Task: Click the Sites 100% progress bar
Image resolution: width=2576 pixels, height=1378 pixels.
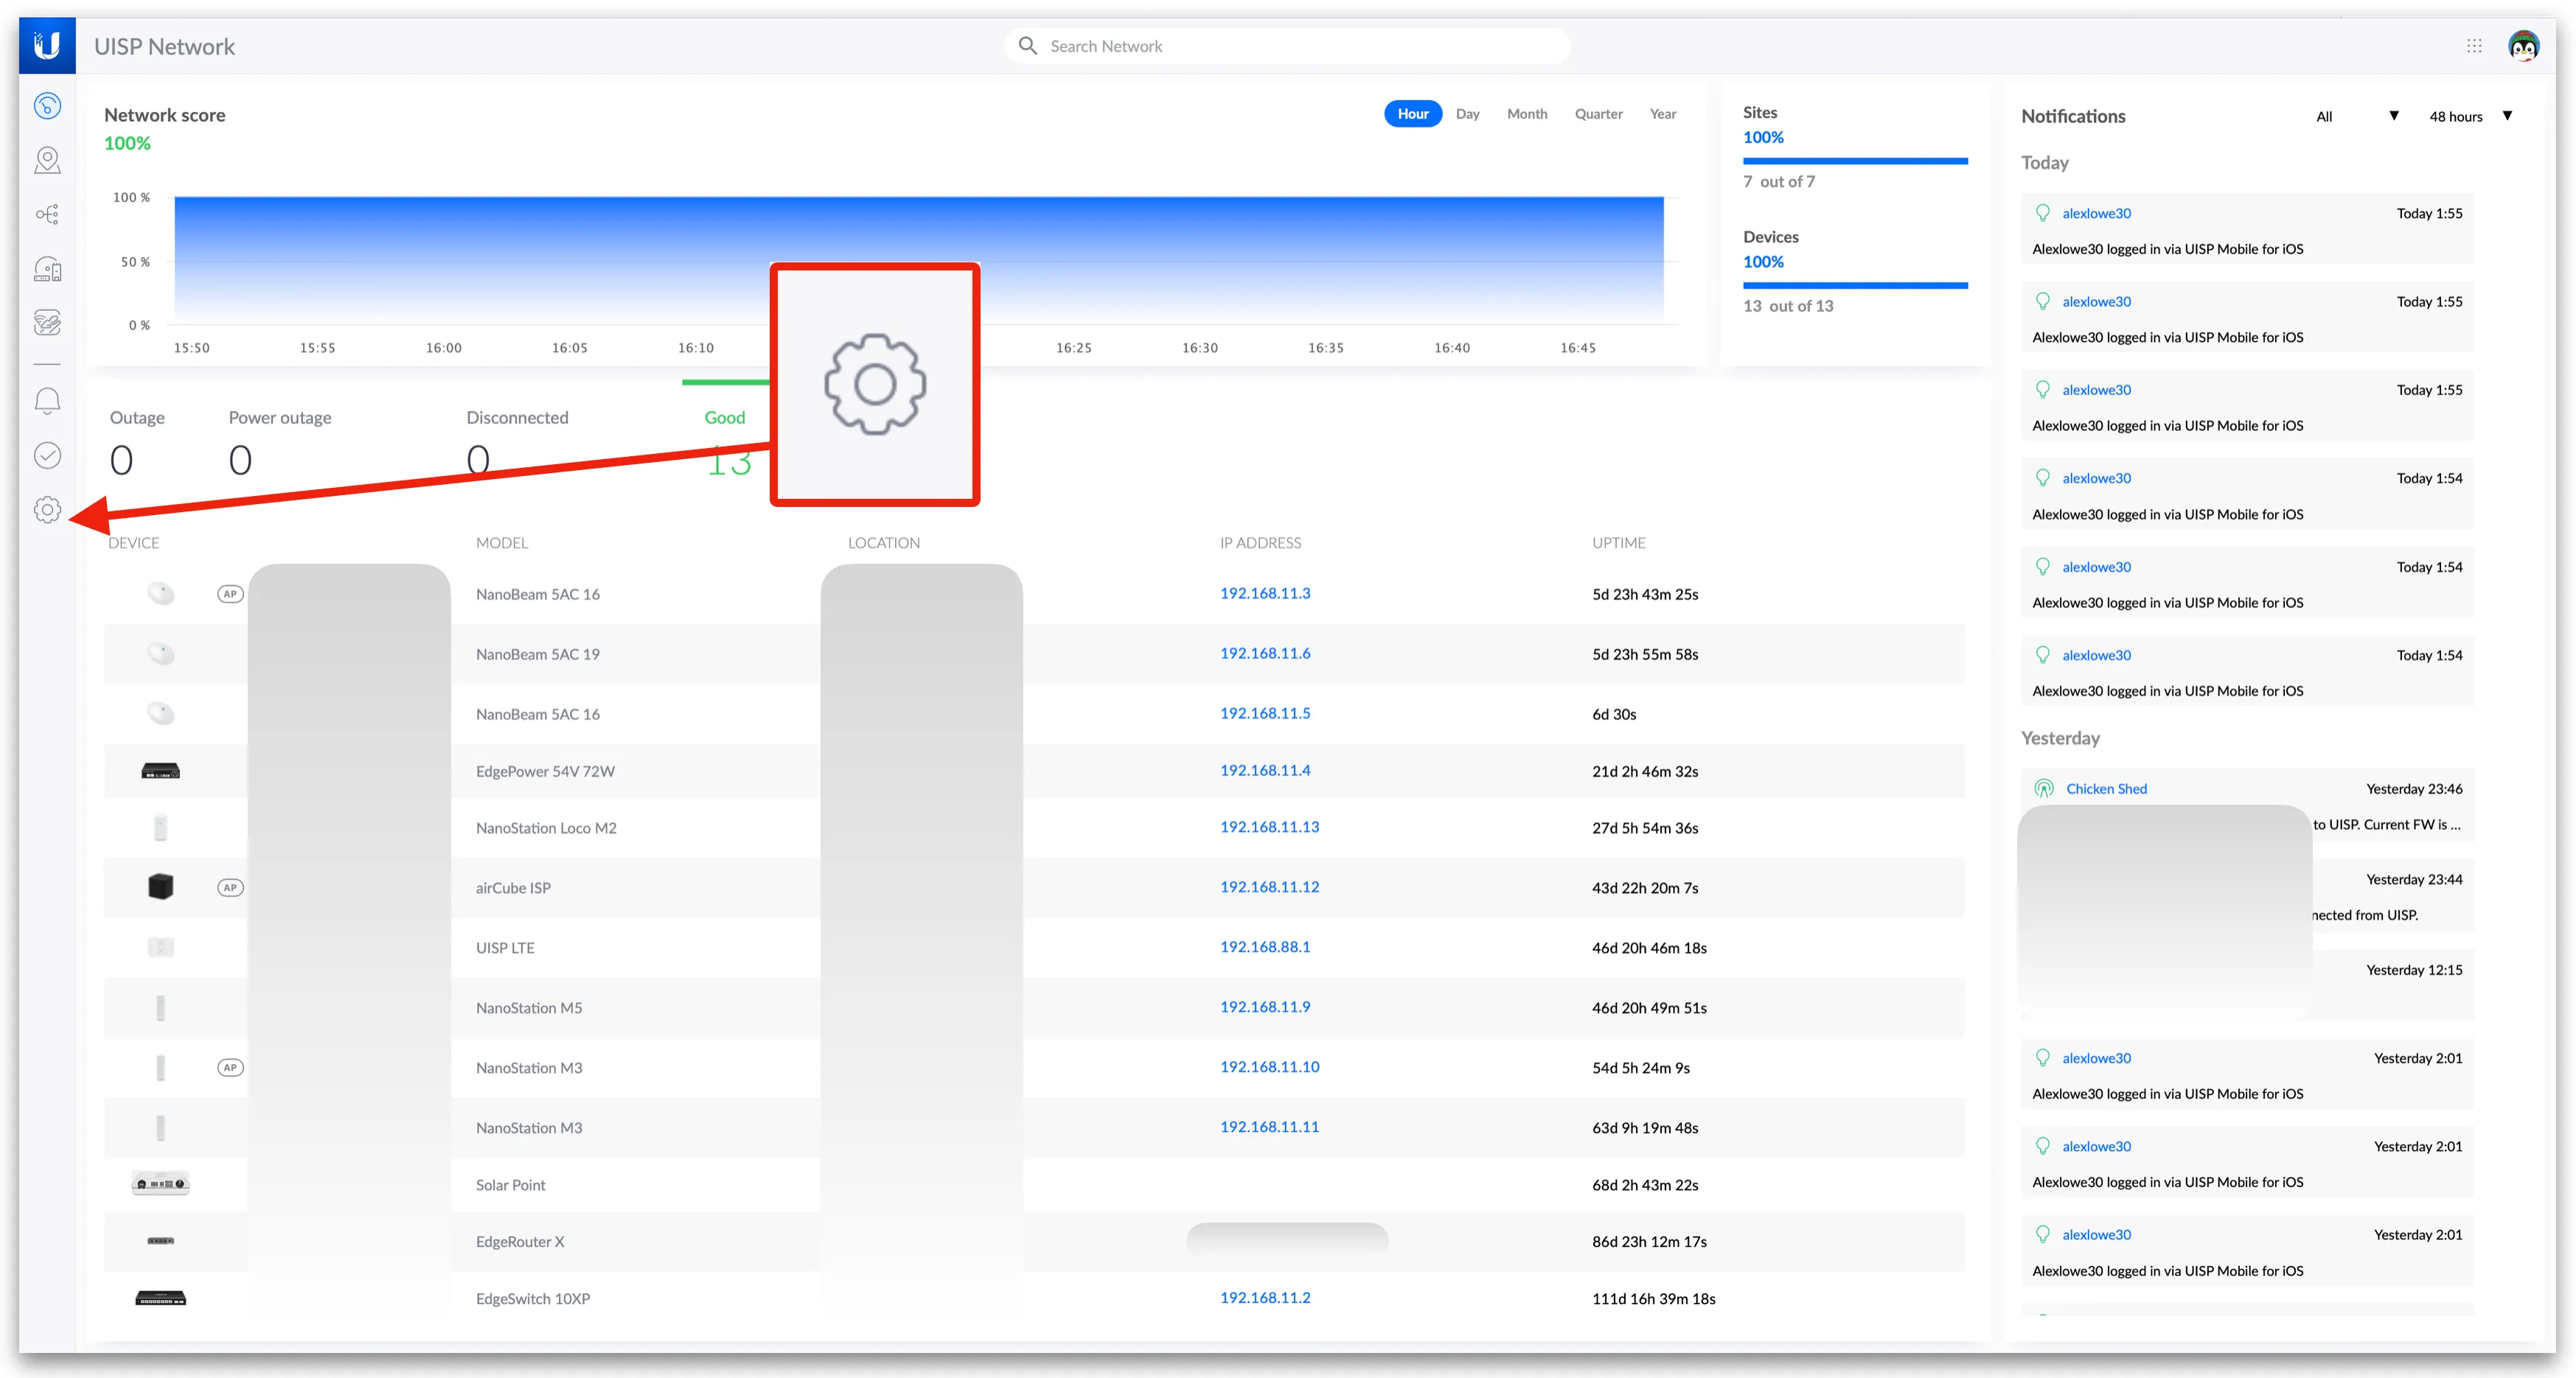Action: 1854,161
